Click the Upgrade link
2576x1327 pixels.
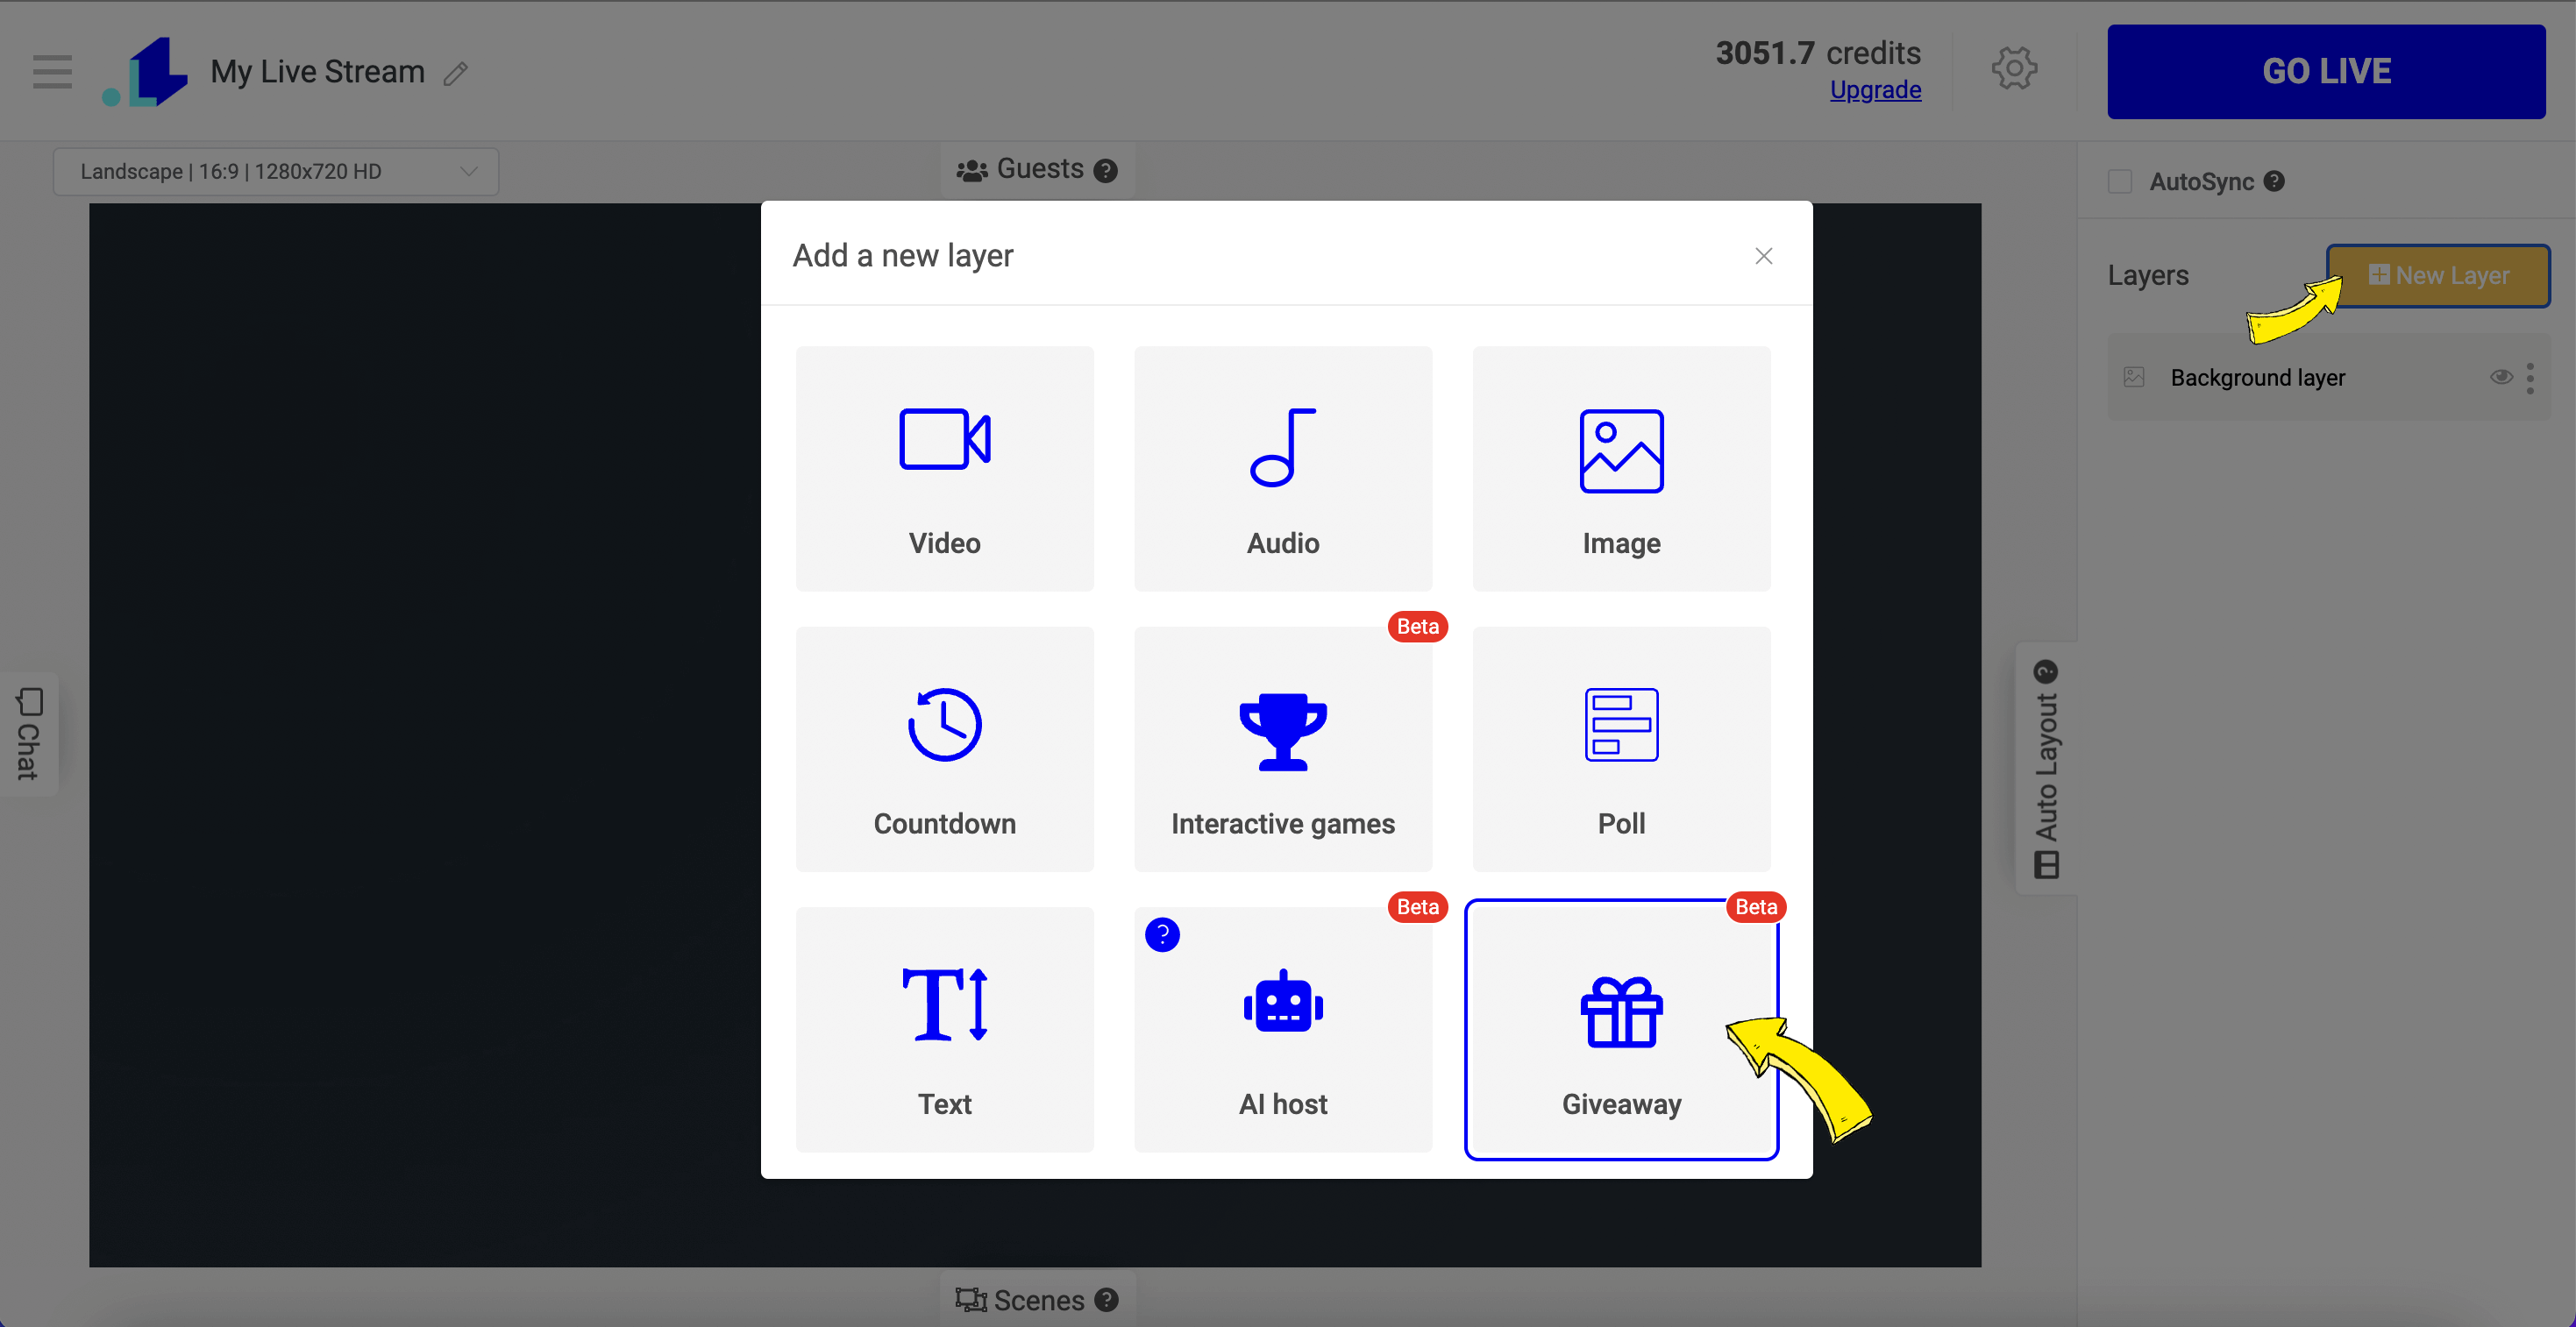[1874, 89]
